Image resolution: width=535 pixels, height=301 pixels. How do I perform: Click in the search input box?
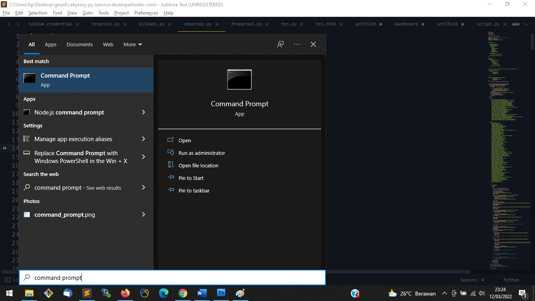pyautogui.click(x=172, y=277)
